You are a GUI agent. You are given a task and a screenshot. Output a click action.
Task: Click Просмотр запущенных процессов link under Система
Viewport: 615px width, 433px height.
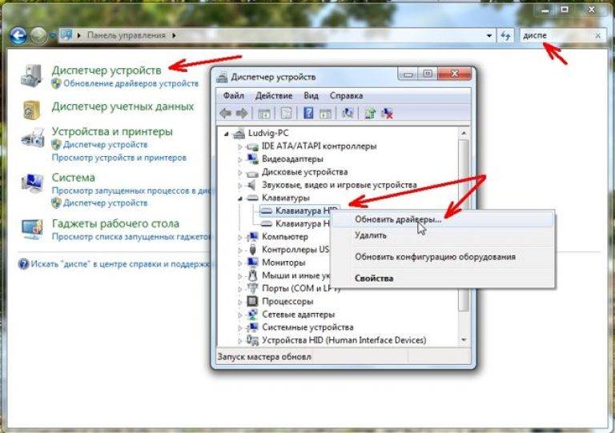click(x=131, y=190)
